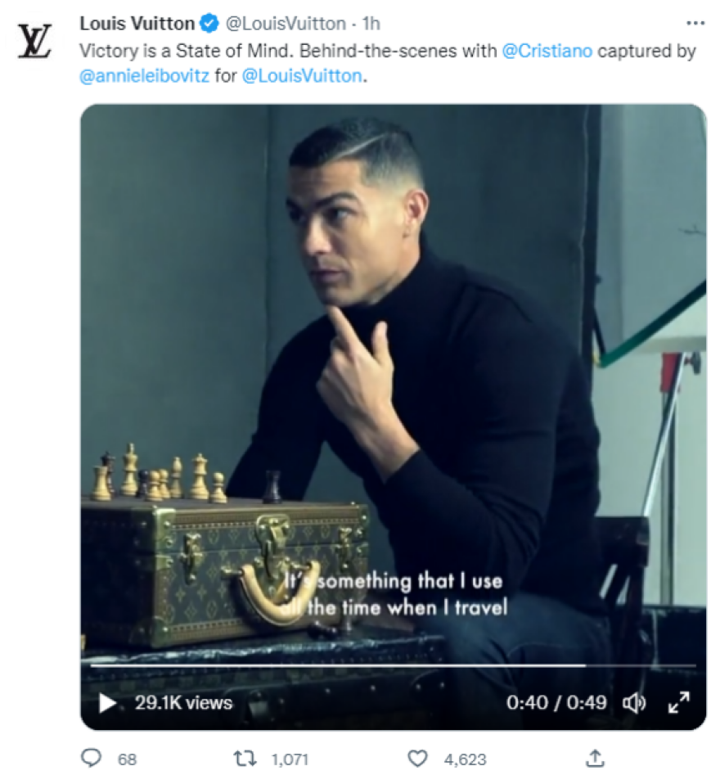
Task: Retweet using the retweet arrows icon
Action: tap(245, 758)
